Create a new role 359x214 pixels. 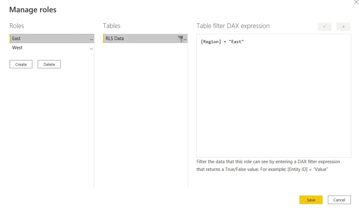coord(21,64)
